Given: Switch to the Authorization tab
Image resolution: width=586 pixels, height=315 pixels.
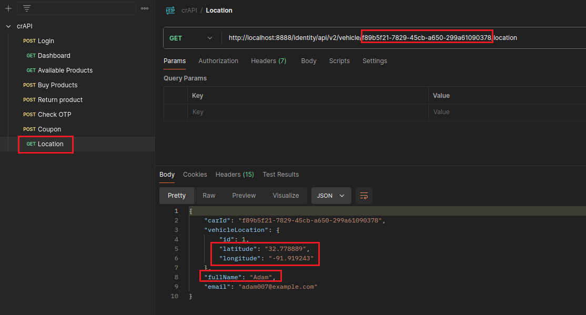Looking at the screenshot, I should [x=218, y=61].
